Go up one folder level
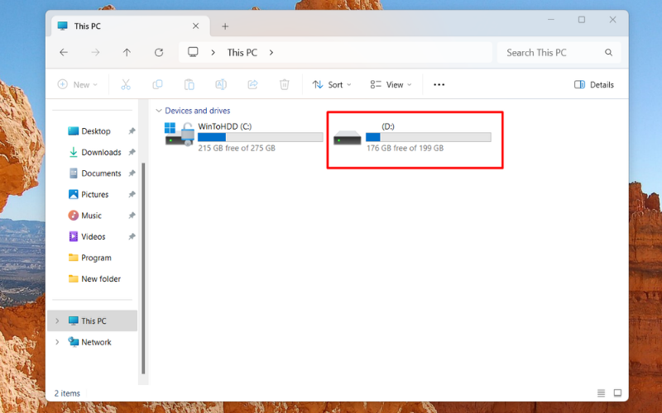This screenshot has width=662, height=413. click(127, 52)
